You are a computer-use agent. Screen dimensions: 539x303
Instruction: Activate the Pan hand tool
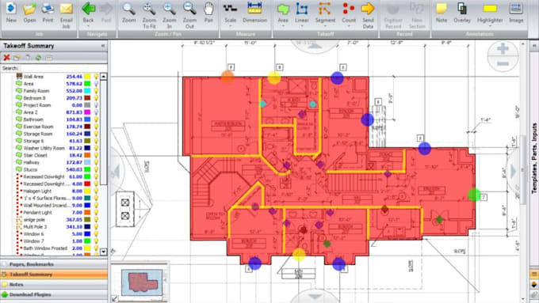tap(208, 13)
